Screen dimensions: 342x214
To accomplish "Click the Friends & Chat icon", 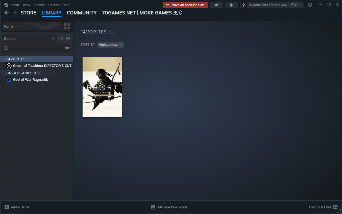I will (x=335, y=207).
